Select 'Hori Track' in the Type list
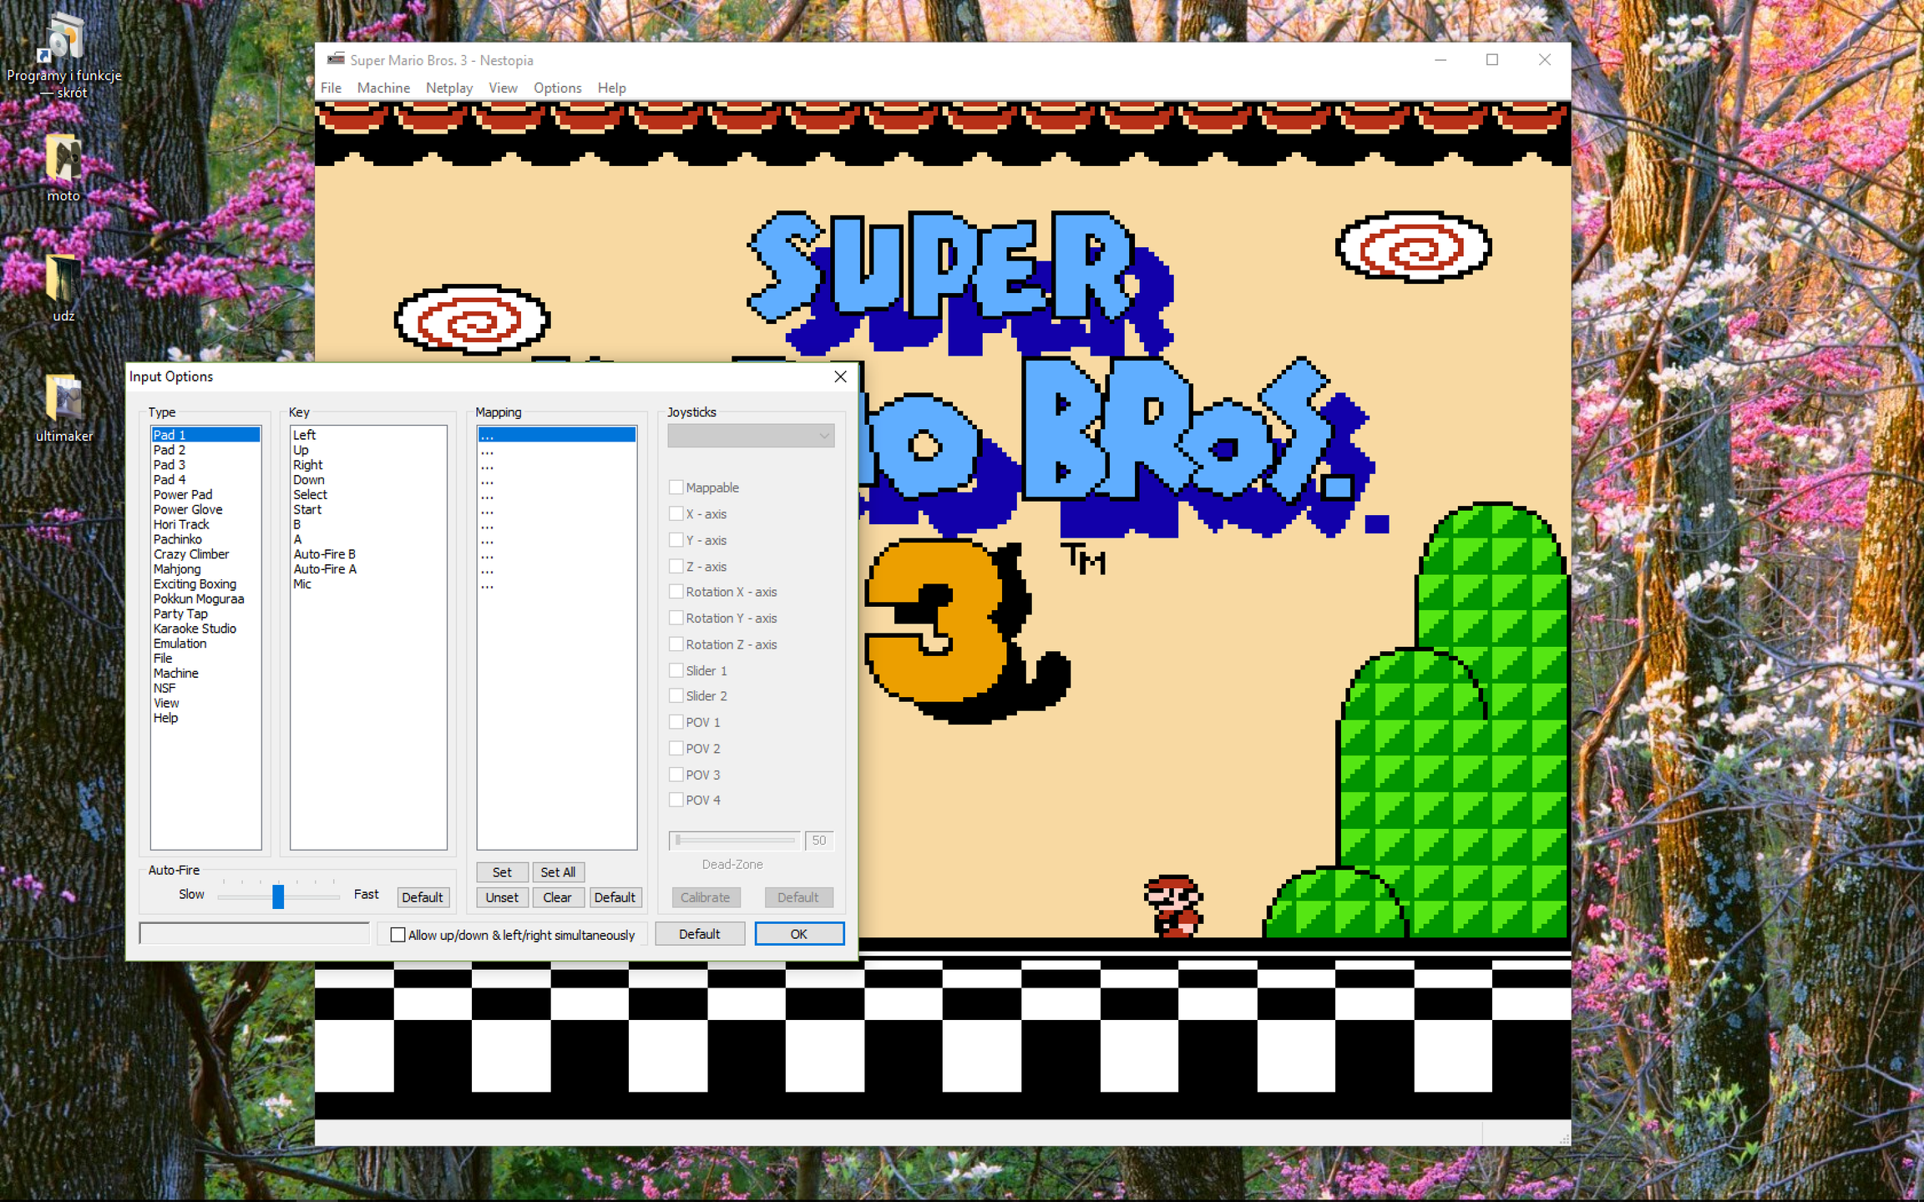Viewport: 1924px width, 1202px height. pos(205,524)
